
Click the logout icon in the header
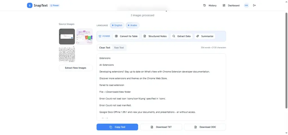254,5
